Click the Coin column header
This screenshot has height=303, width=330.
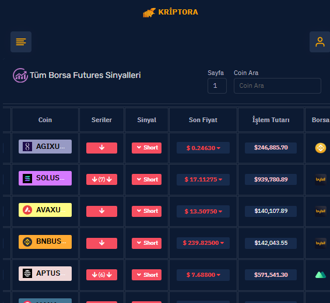pos(45,120)
